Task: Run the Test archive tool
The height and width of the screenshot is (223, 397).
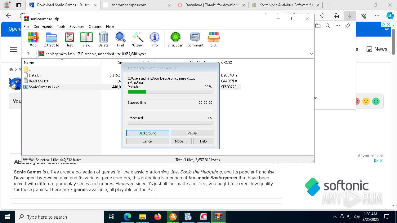Action: click(x=69, y=39)
